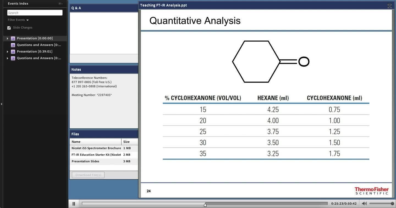The width and height of the screenshot is (396, 208).
Task: Expand the Presentation [0:00:00] tree item
Action: click(x=7, y=39)
